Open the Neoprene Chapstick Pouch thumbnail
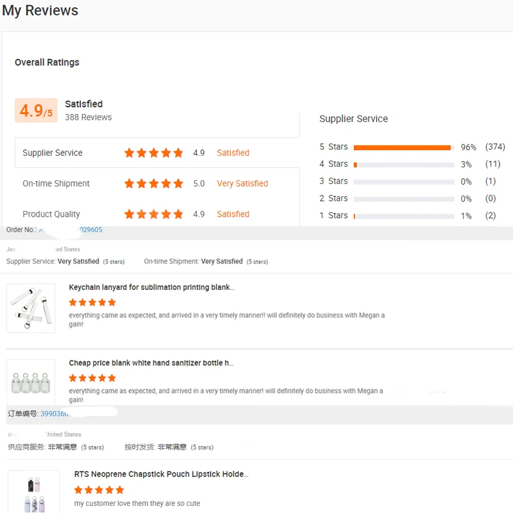 tap(33, 492)
